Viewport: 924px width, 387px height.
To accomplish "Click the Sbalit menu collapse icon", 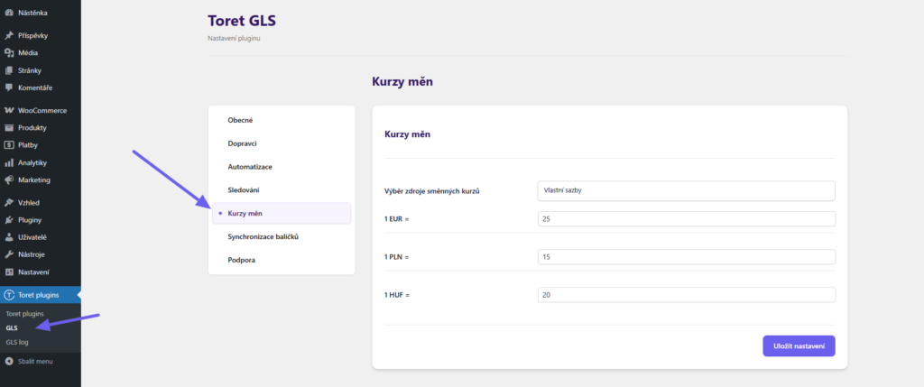I will [x=9, y=361].
